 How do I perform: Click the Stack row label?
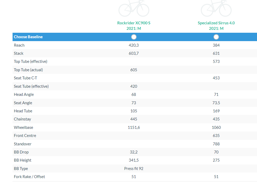tap(19, 53)
